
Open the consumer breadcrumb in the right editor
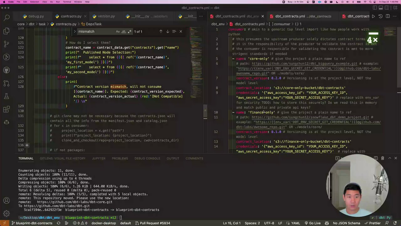point(279,24)
